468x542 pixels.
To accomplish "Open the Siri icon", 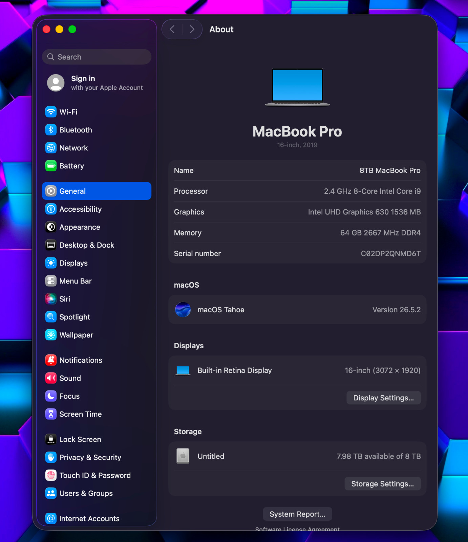I will [x=51, y=299].
